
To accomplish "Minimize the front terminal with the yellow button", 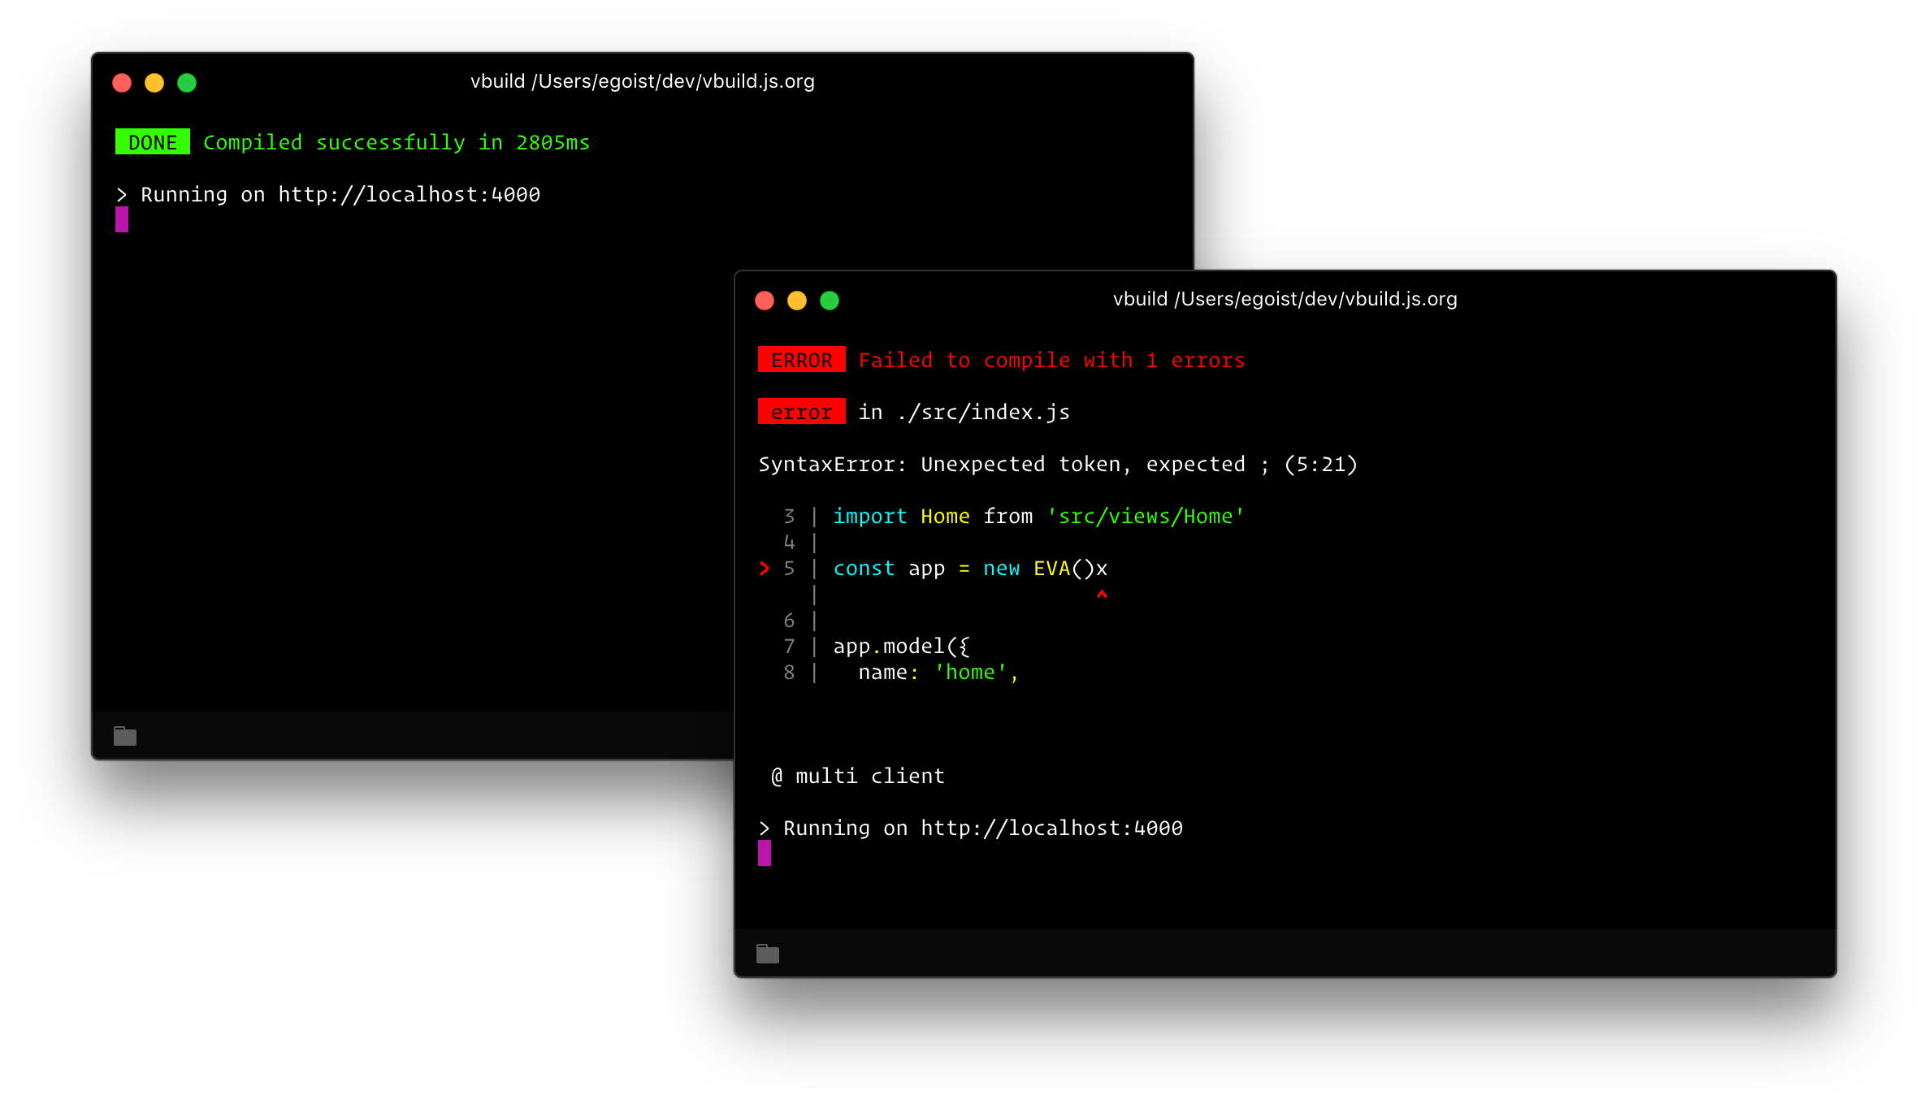I will 797,301.
